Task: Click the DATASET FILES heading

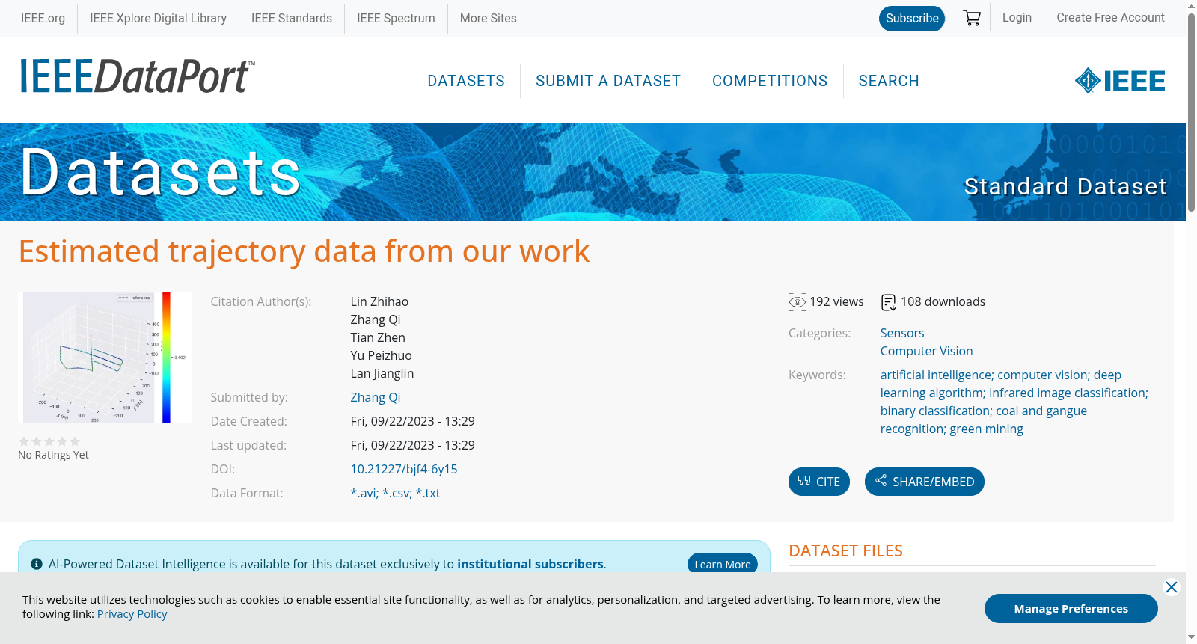Action: click(845, 551)
